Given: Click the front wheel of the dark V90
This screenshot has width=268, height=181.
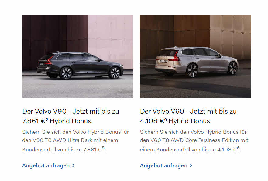Looking at the screenshot, I should pyautogui.click(x=115, y=73).
